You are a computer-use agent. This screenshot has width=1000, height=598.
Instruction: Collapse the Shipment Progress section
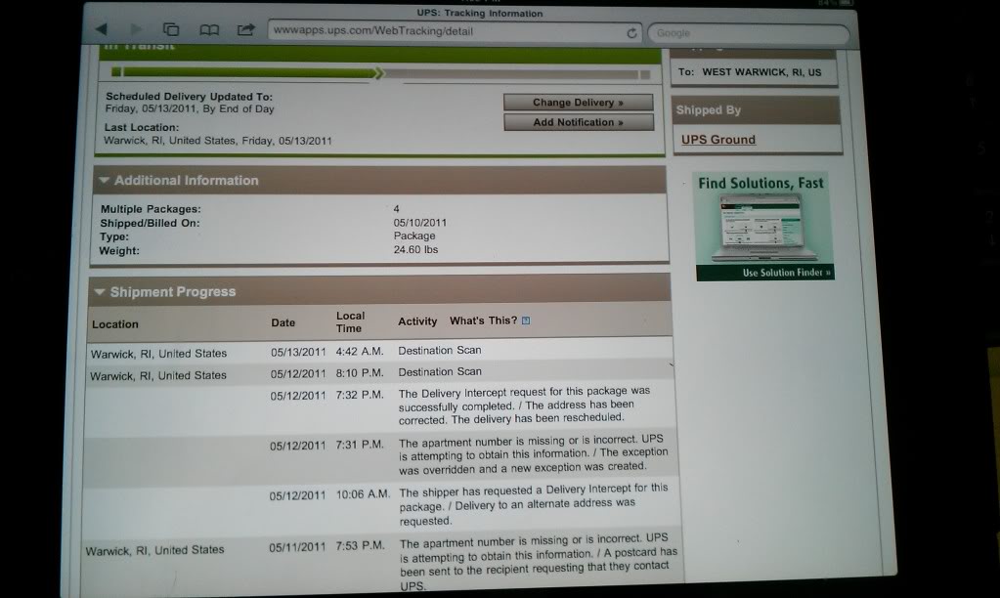(x=100, y=292)
